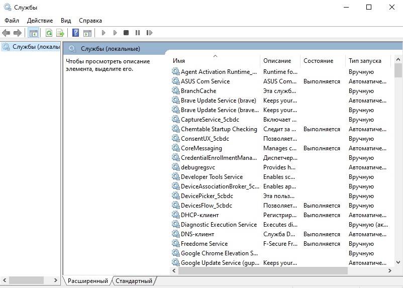The width and height of the screenshot is (403, 288).
Task: Click the Restart service icon
Action: 149,33
